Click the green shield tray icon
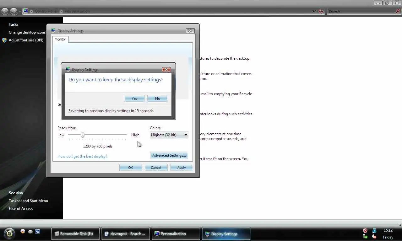Viewport: 402px width, 241px height. (x=365, y=237)
